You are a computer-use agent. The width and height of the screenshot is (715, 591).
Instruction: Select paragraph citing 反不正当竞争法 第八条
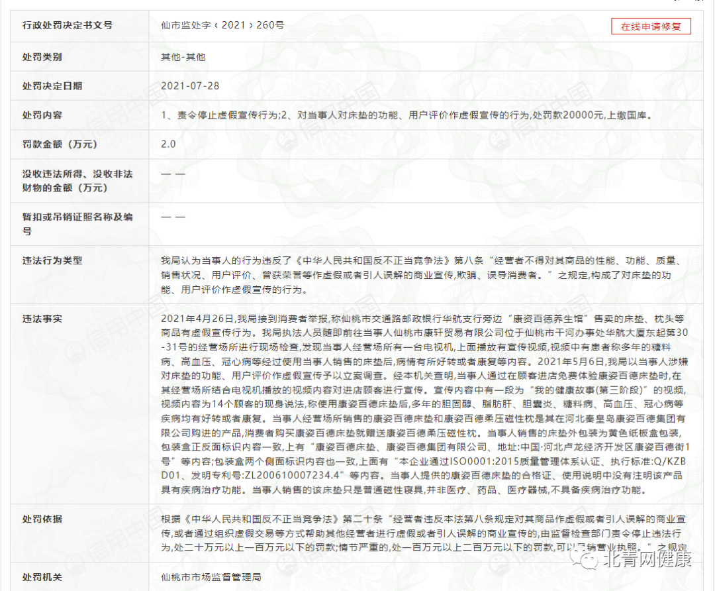422,275
